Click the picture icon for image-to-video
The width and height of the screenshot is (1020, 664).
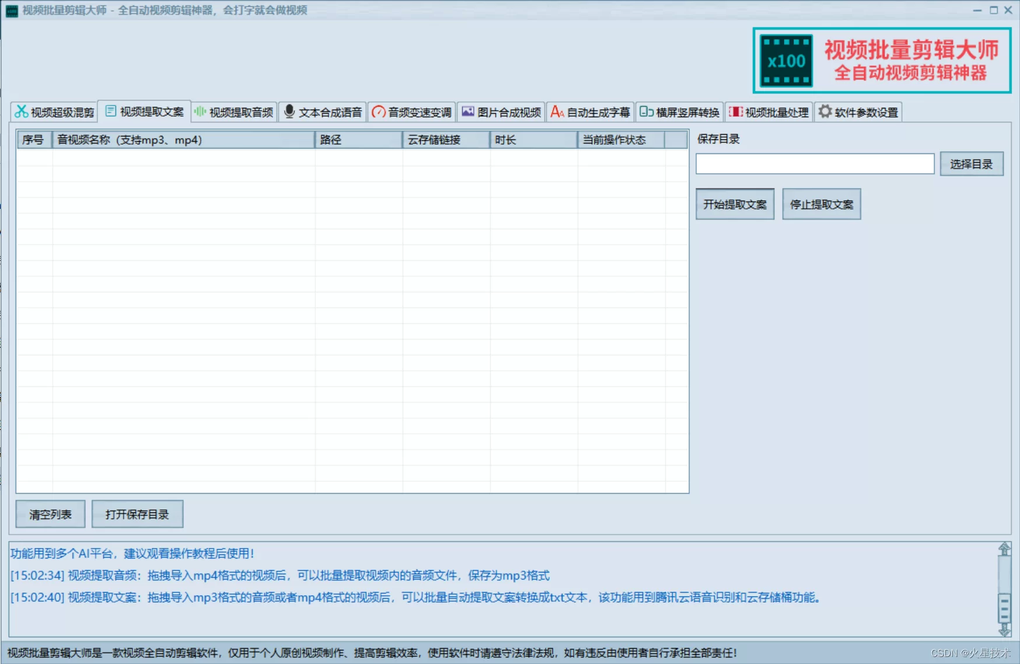tap(467, 111)
